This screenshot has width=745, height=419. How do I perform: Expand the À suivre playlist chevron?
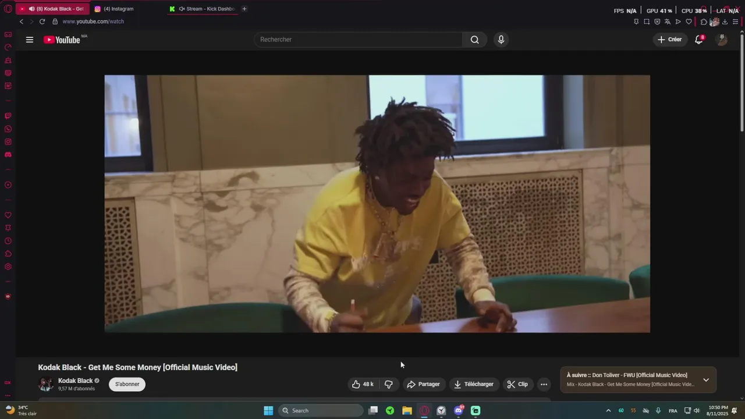(x=706, y=380)
